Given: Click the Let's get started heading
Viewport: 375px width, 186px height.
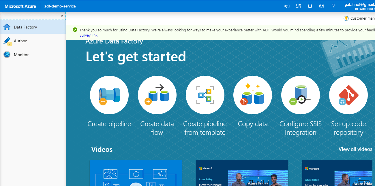Looking at the screenshot, I should [136, 57].
